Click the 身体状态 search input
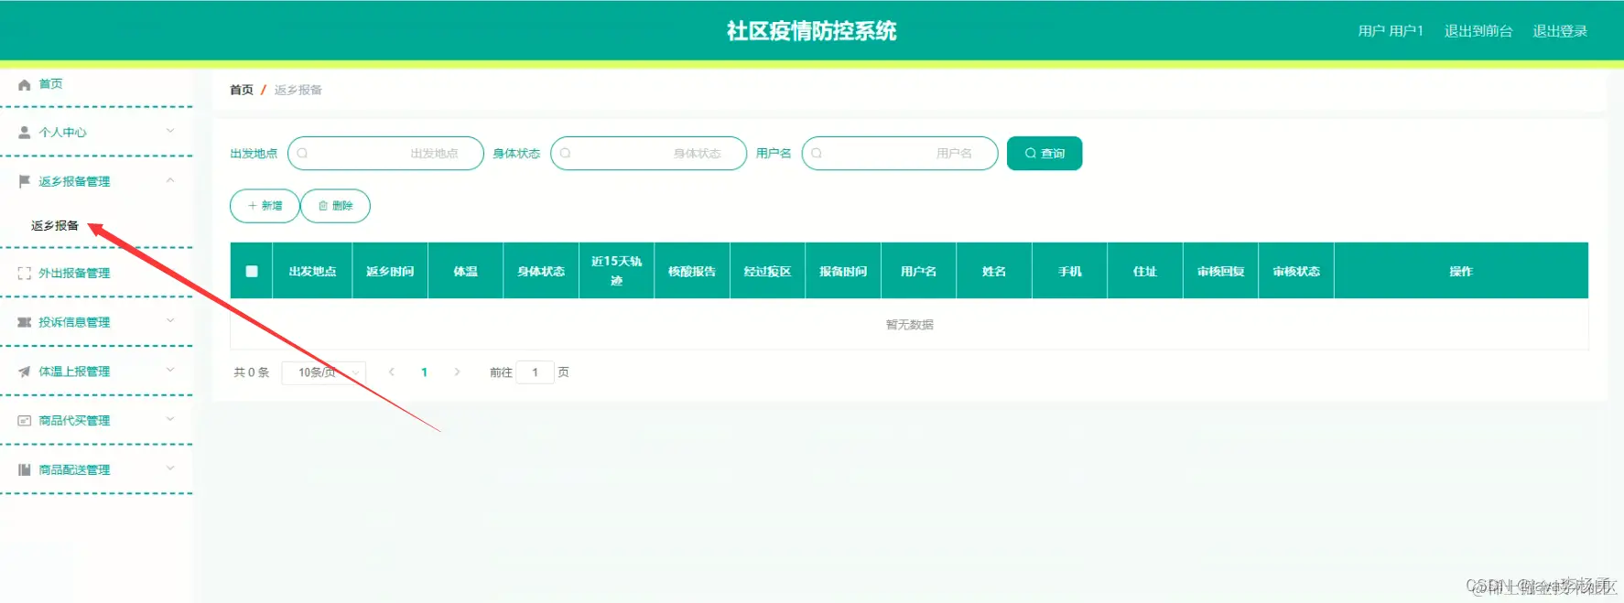1624x603 pixels. pyautogui.click(x=648, y=153)
